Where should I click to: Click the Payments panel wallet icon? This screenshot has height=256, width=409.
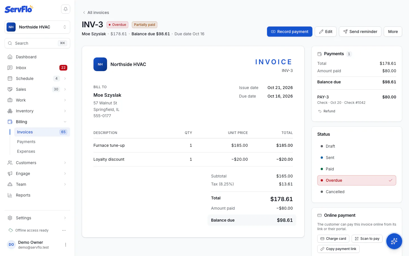(320, 54)
